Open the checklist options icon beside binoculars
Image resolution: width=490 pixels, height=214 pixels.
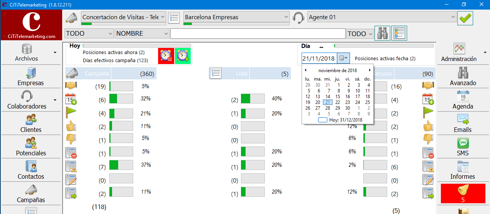(x=399, y=33)
